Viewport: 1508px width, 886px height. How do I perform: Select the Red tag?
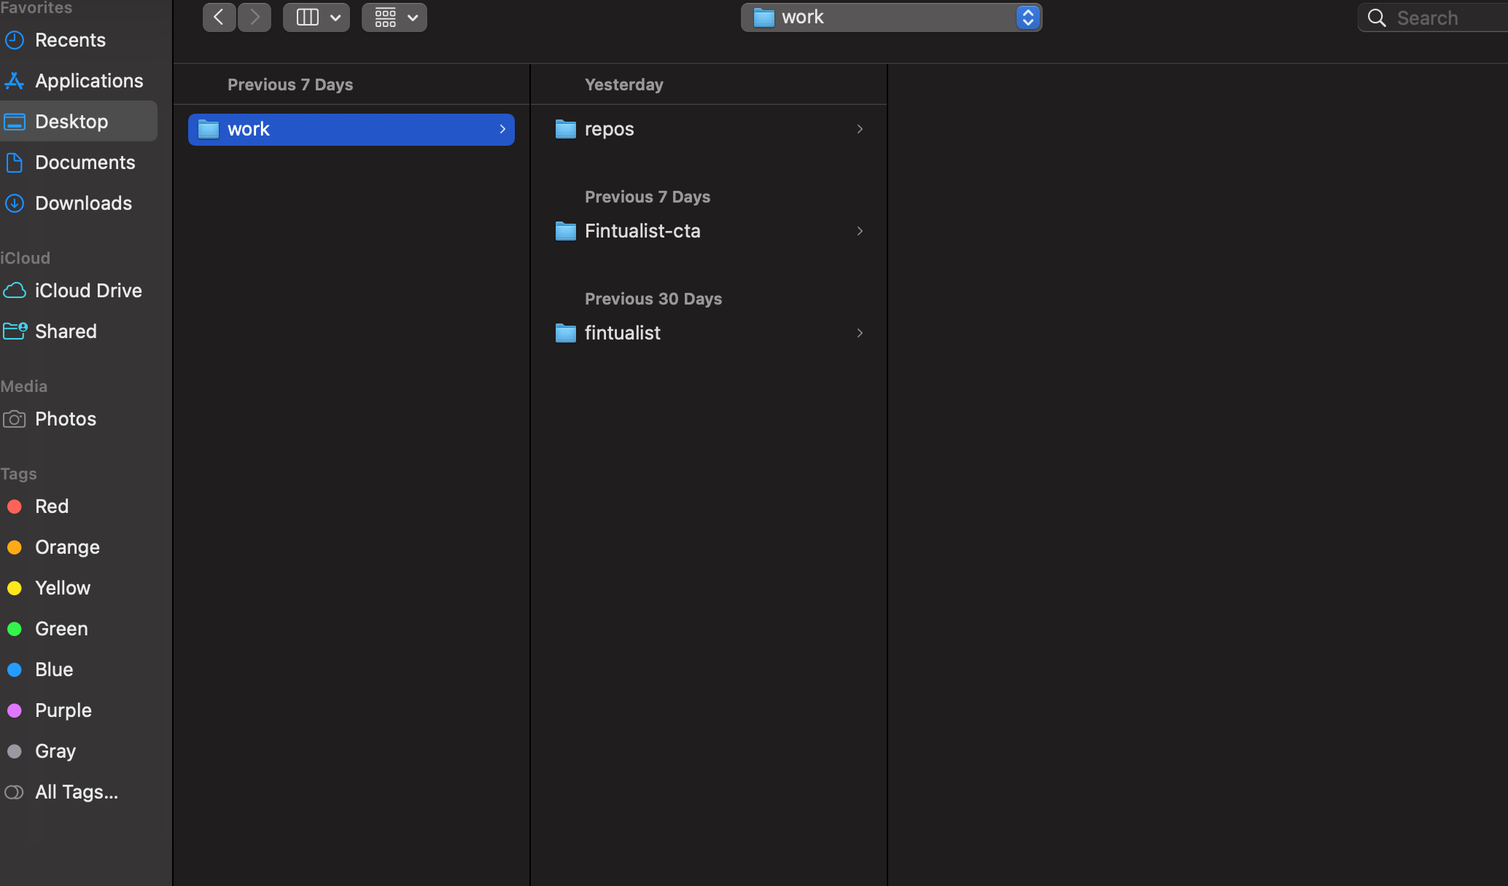[51, 506]
